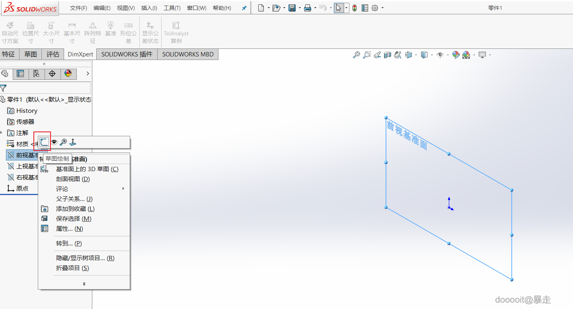Viewport: 573px width, 309px height.
Task: Open the 视图(V) menu
Action: pyautogui.click(x=126, y=8)
